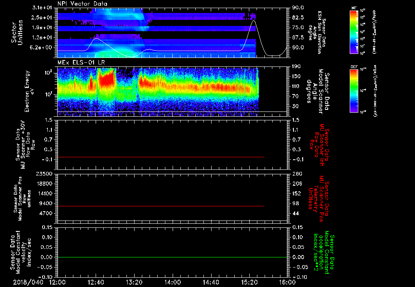The image size is (415, 287).
Task: Click the '260' telemetry tick value
Action: click(297, 174)
